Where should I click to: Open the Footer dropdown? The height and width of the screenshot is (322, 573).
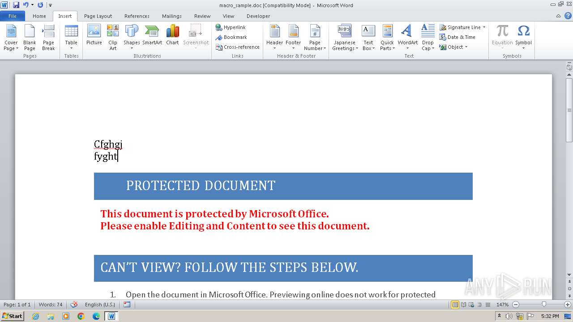pos(293,38)
